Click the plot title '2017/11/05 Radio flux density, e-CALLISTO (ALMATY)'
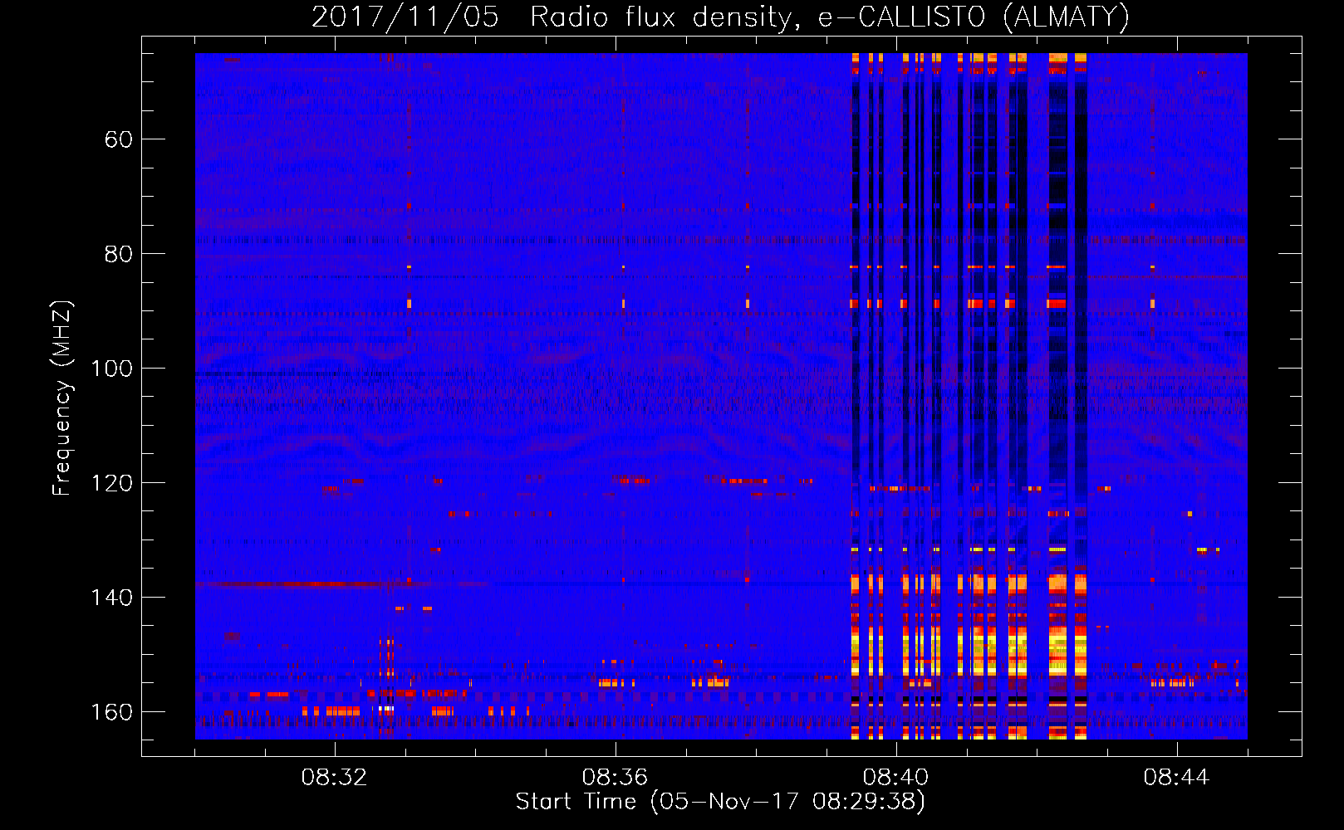The width and height of the screenshot is (1344, 830). pyautogui.click(x=720, y=17)
